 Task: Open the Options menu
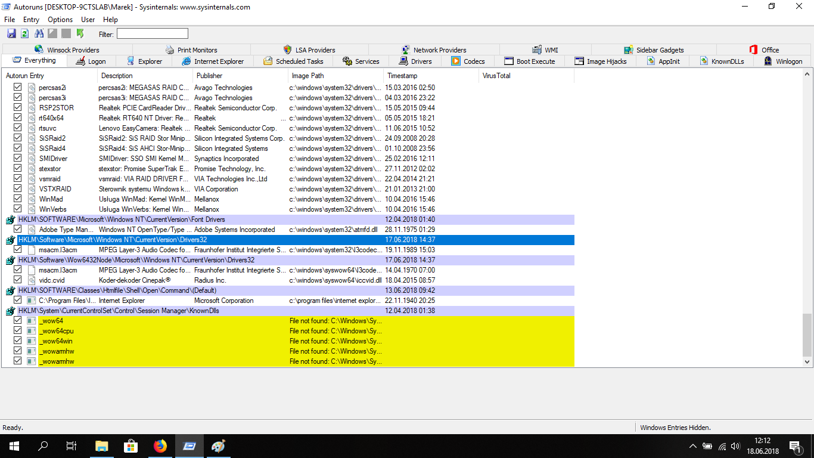click(x=60, y=20)
